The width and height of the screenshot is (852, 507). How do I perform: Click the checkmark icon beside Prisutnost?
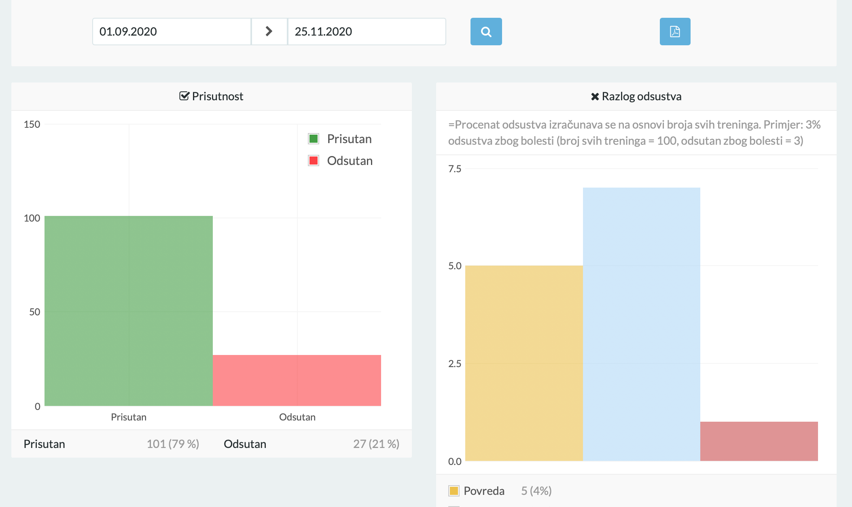tap(184, 96)
